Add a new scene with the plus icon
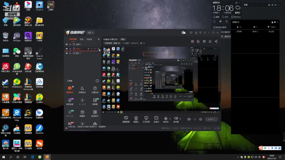The image size is (285, 160). (x=99, y=39)
